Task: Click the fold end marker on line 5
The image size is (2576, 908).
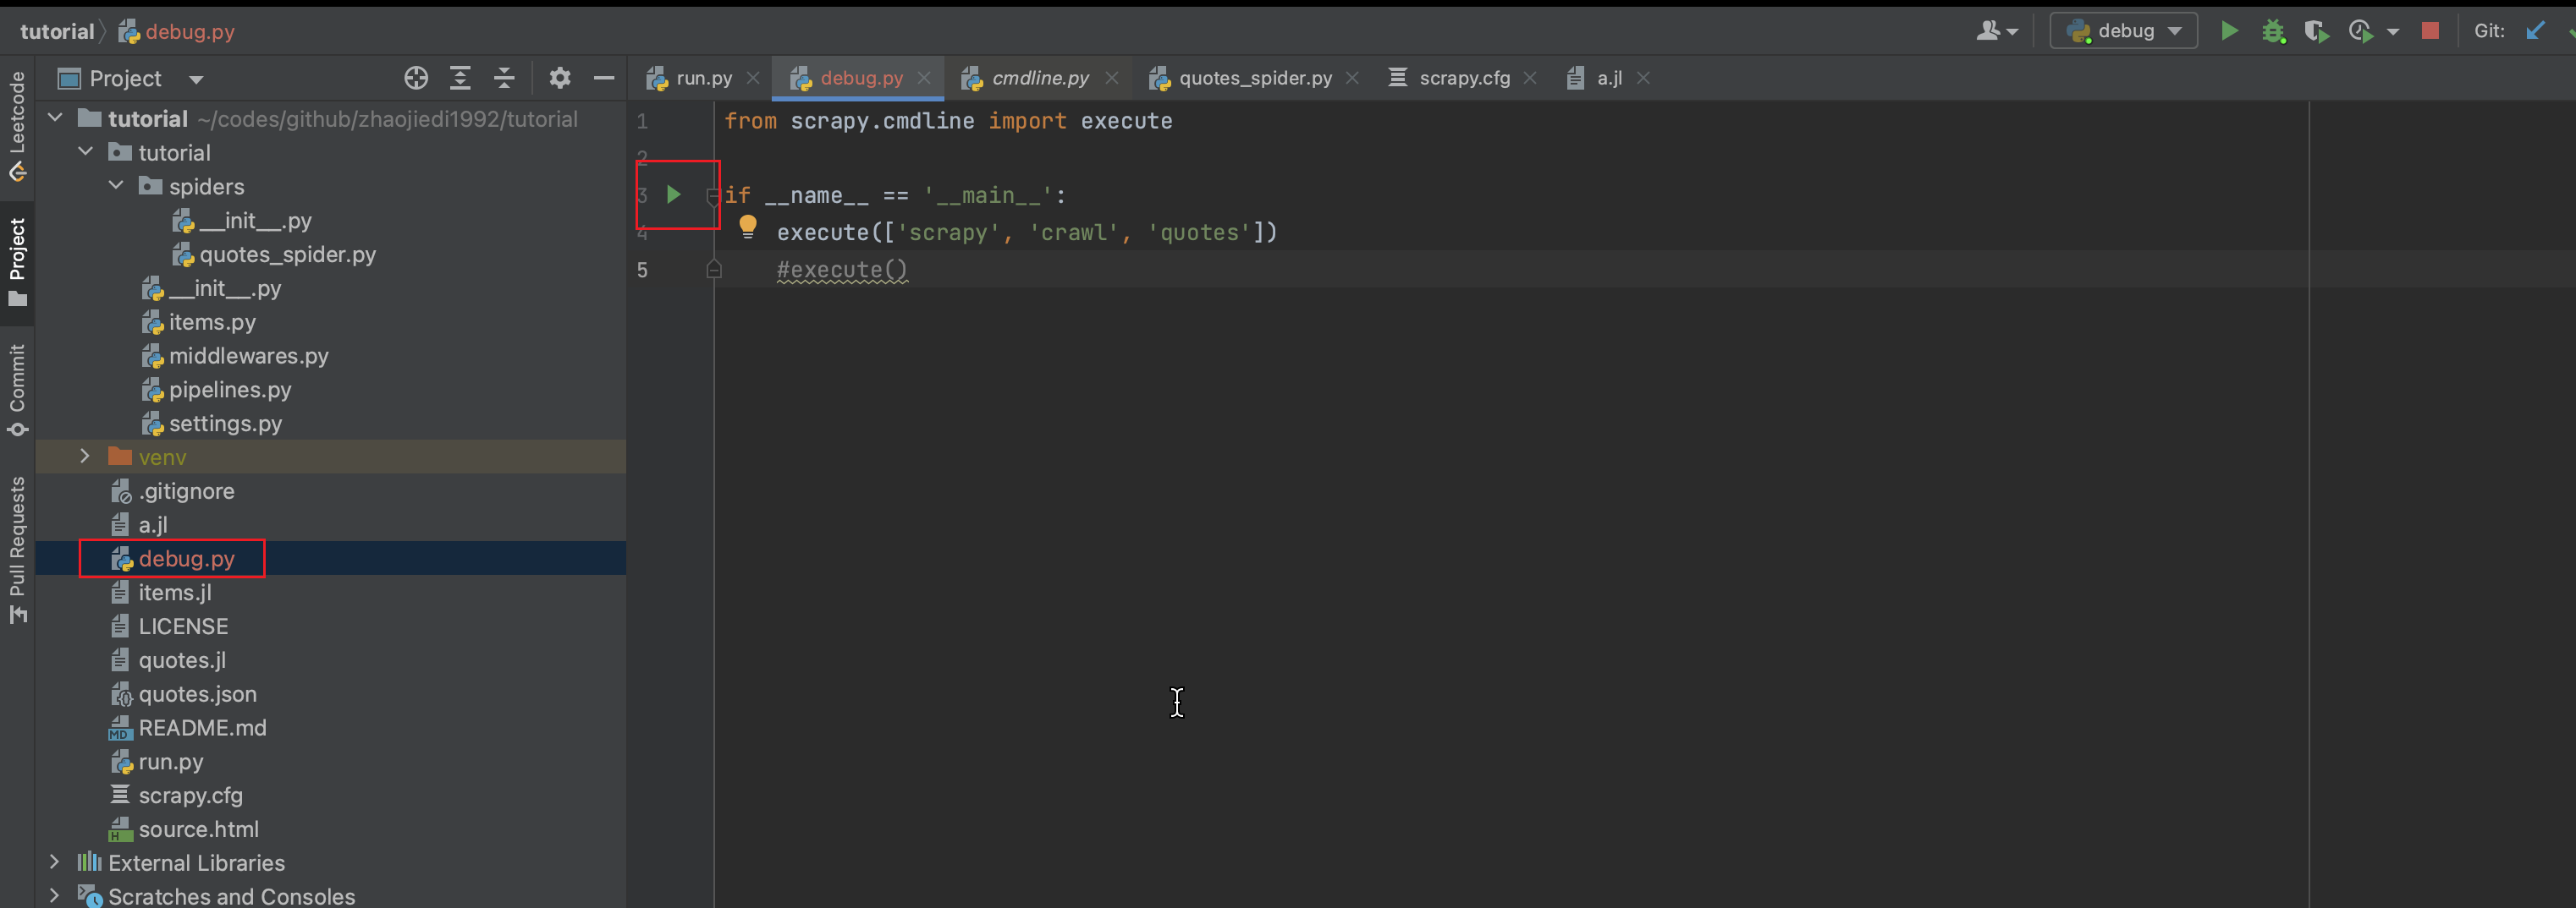Action: pos(713,270)
